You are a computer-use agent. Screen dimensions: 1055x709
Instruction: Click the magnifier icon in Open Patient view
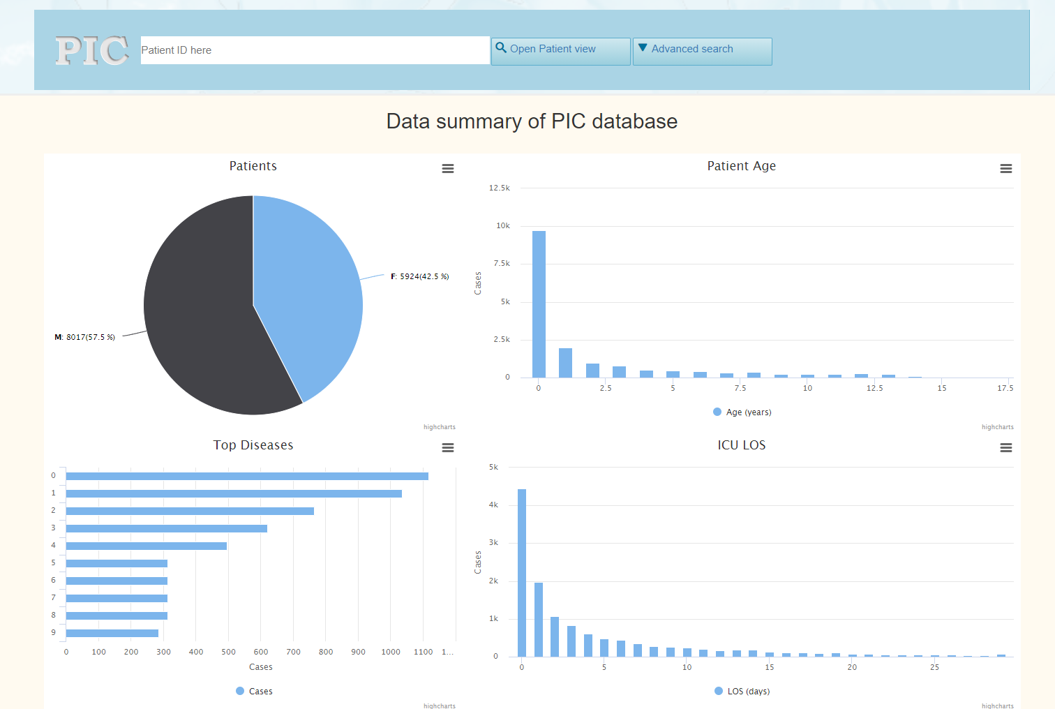tap(501, 47)
